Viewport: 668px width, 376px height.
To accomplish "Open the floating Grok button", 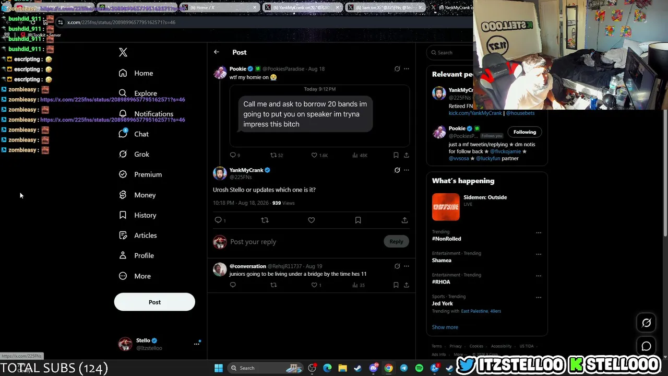I will point(646,323).
